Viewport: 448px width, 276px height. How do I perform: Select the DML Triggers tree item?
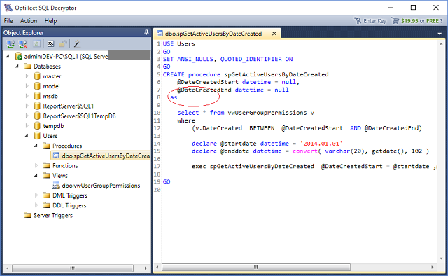(70, 195)
